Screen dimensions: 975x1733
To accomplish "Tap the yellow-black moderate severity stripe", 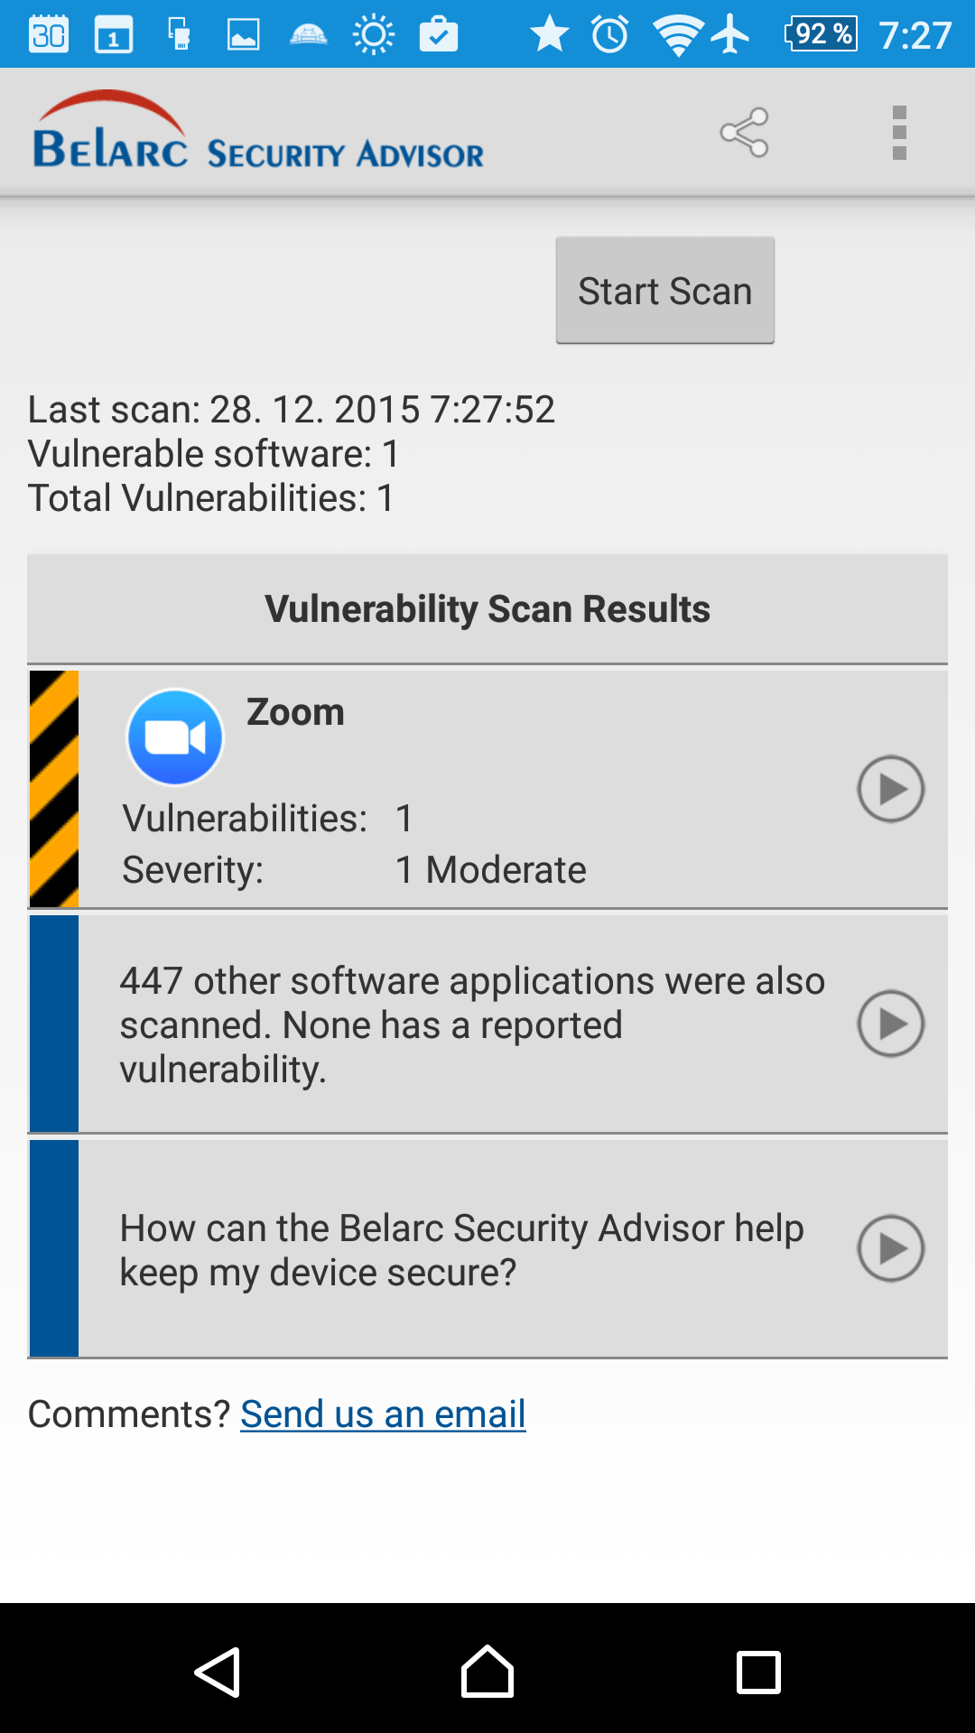I will [54, 789].
